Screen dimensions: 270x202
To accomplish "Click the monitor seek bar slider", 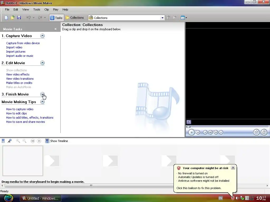I will click(x=188, y=127).
